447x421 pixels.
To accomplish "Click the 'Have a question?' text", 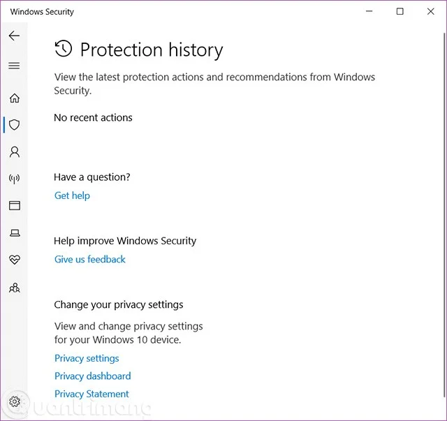I will (92, 177).
